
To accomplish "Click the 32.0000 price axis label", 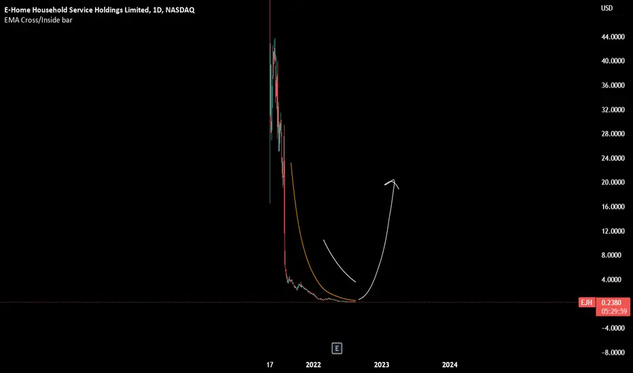I will tap(613, 110).
